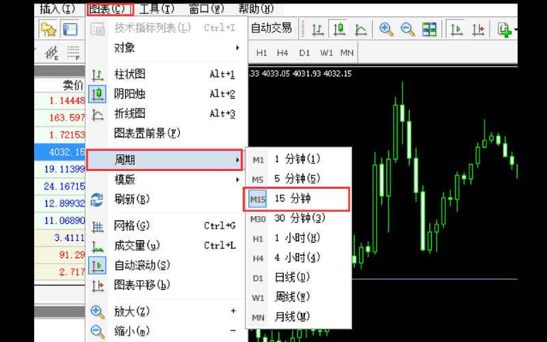Click the zoom in magnifier toolbar icon
Image resolution: width=547 pixels, height=342 pixels.
(x=386, y=29)
